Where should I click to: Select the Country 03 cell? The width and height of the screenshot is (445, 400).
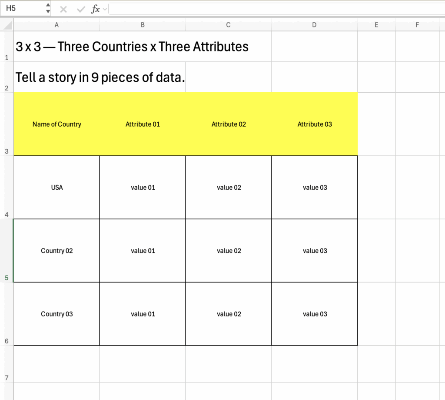(56, 314)
